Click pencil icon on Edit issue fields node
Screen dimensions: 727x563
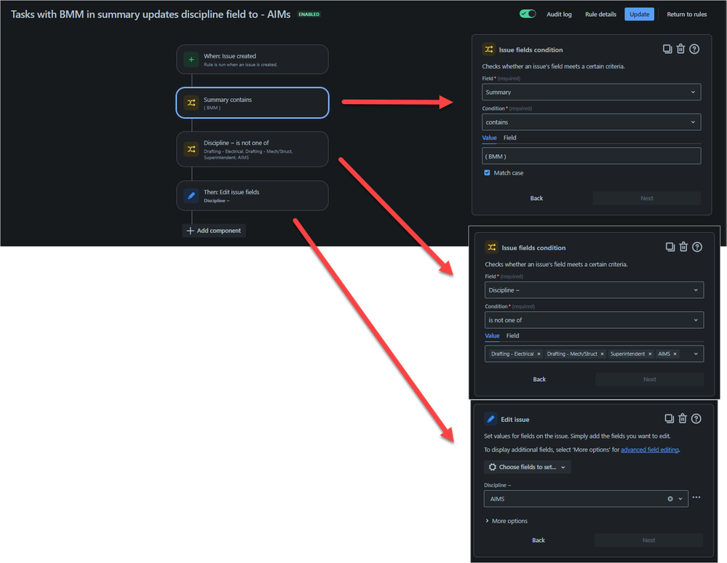(x=191, y=196)
